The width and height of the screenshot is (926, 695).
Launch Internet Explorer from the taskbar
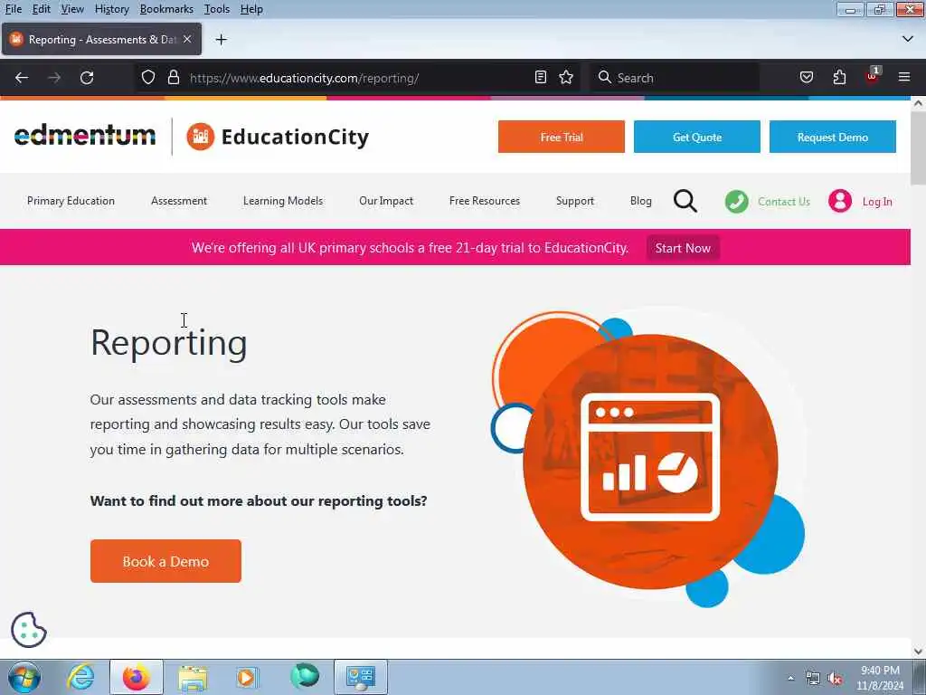click(80, 677)
